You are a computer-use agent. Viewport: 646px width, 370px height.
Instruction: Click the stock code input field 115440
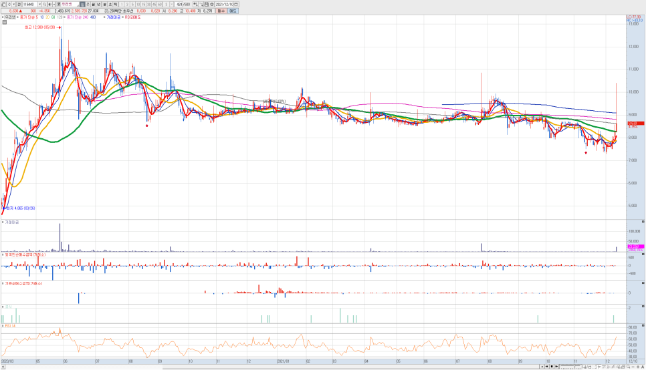pos(30,4)
